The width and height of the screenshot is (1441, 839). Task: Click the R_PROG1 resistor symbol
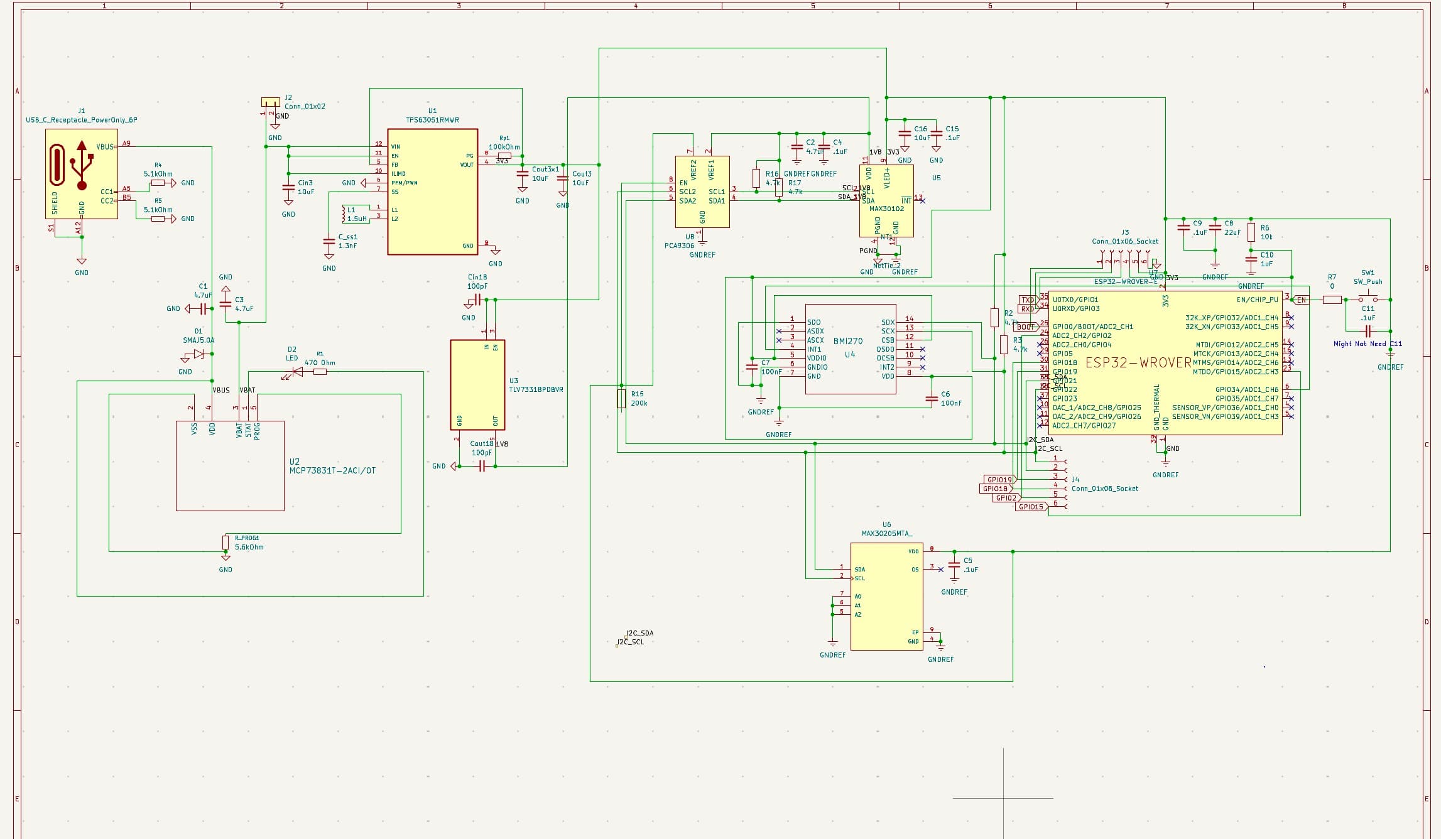[x=226, y=543]
